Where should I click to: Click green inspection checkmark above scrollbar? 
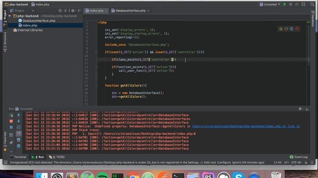click(308, 22)
